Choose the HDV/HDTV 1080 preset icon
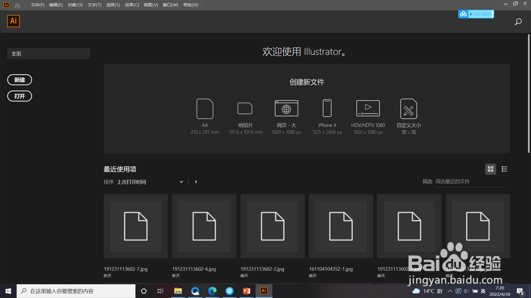The height and width of the screenshot is (298, 531). point(368,108)
